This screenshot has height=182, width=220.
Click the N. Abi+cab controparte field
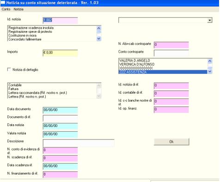(x=171, y=45)
